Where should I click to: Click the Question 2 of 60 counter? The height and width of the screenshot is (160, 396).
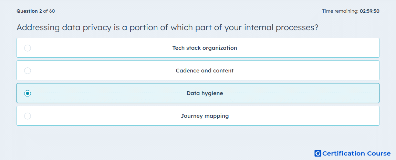click(35, 11)
